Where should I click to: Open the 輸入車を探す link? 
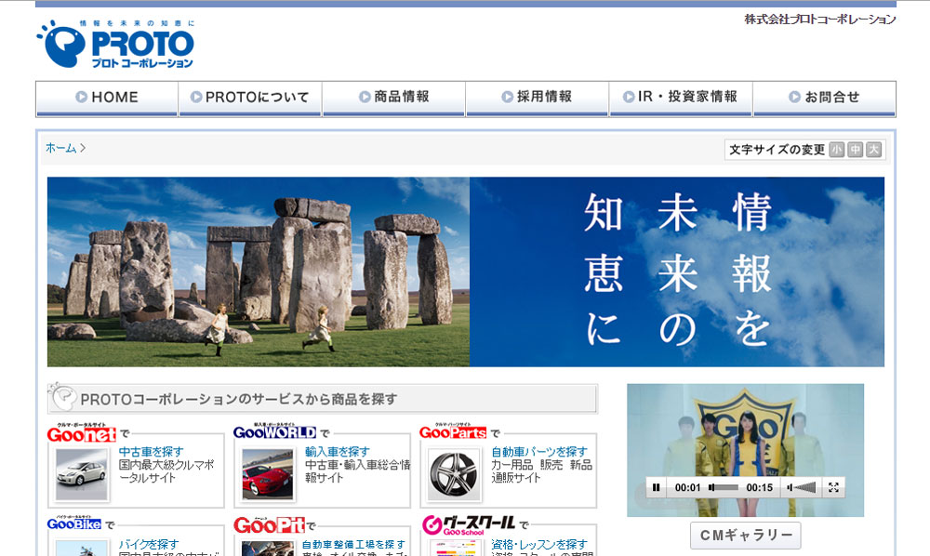(338, 452)
